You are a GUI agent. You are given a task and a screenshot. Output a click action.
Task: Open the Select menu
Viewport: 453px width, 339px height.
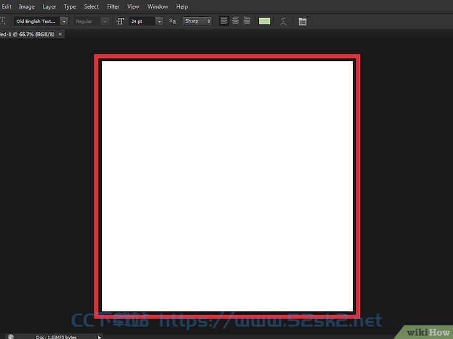pos(91,6)
